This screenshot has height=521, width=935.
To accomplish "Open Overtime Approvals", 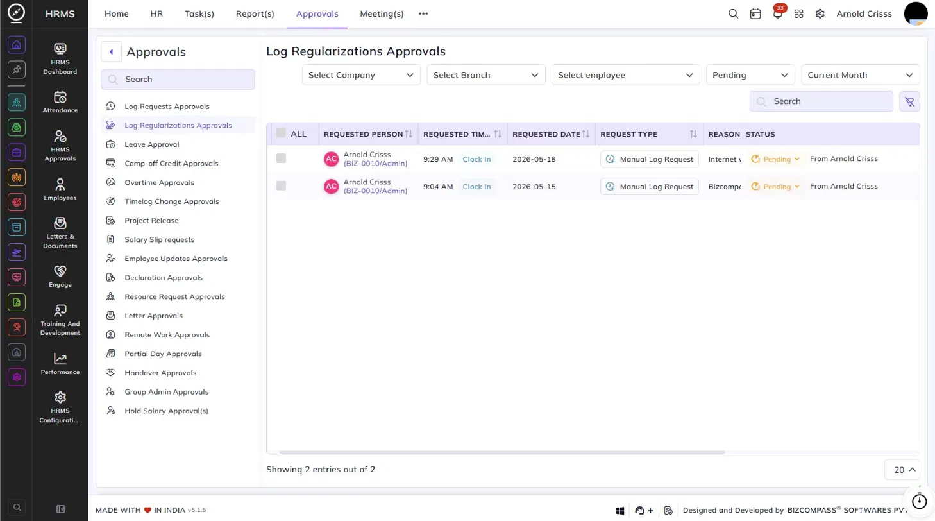I will pos(159,183).
